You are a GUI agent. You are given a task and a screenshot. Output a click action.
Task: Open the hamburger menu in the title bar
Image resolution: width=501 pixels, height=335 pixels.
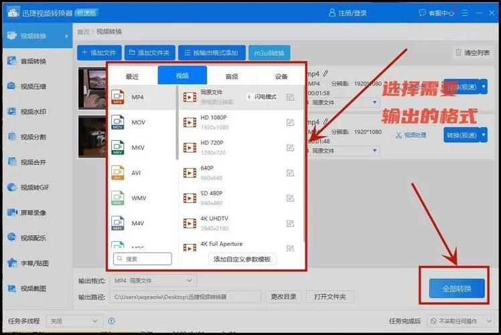coord(465,13)
